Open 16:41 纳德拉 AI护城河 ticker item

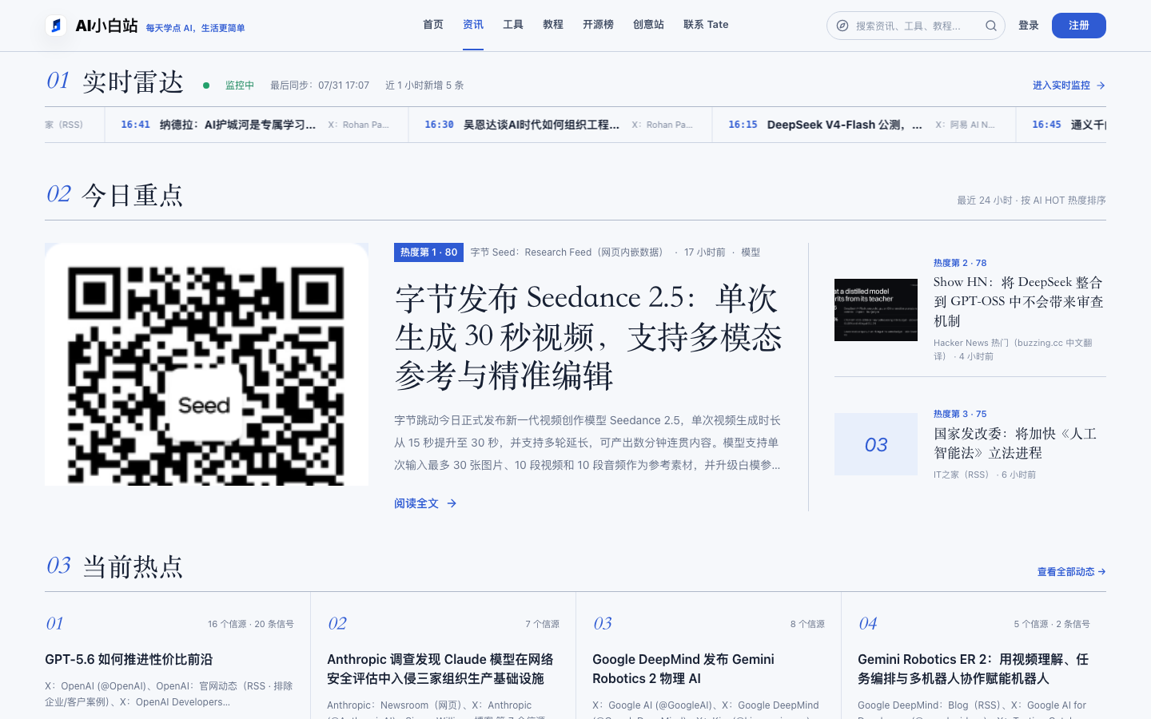pyautogui.click(x=257, y=125)
